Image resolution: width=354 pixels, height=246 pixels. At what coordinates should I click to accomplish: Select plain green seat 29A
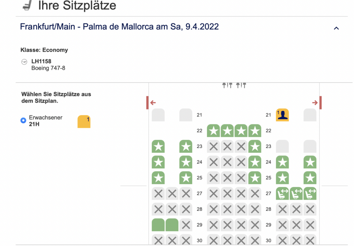[158, 225]
